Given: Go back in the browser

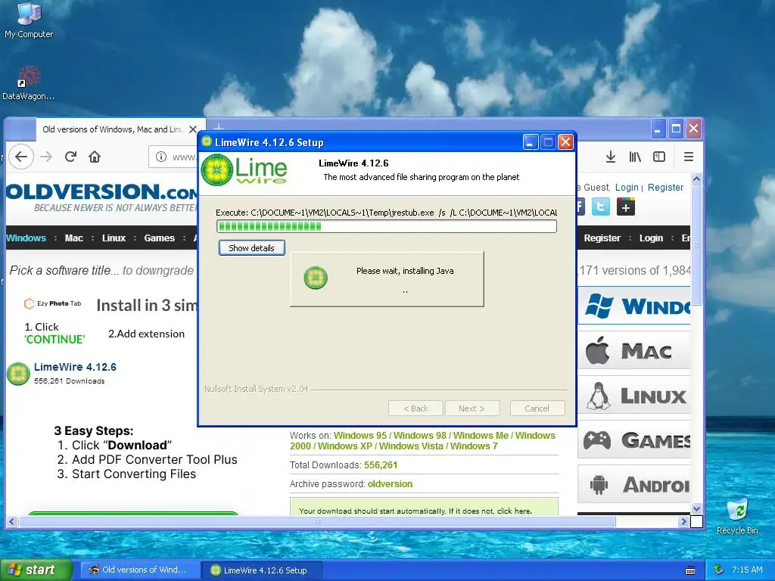Looking at the screenshot, I should 20,157.
